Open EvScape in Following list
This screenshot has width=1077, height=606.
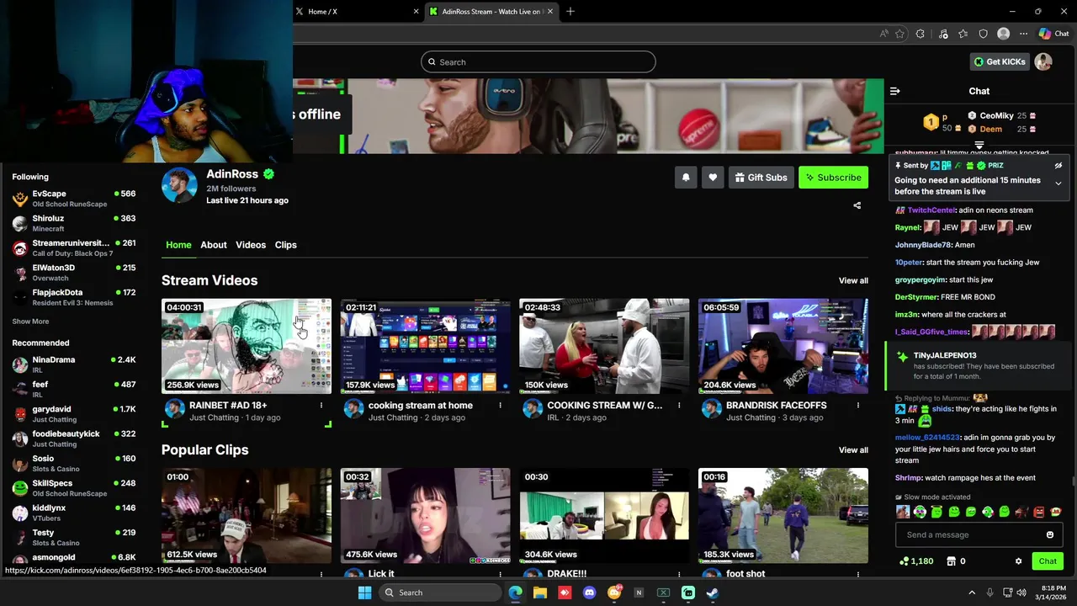[74, 199]
